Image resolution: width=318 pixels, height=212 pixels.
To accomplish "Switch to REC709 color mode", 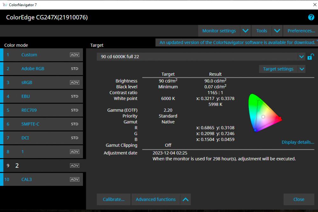I will [42, 110].
